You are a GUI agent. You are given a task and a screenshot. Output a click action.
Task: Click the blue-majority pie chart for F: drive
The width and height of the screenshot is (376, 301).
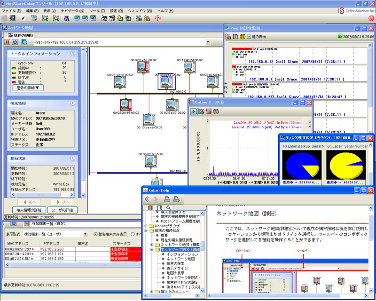[x=302, y=165]
